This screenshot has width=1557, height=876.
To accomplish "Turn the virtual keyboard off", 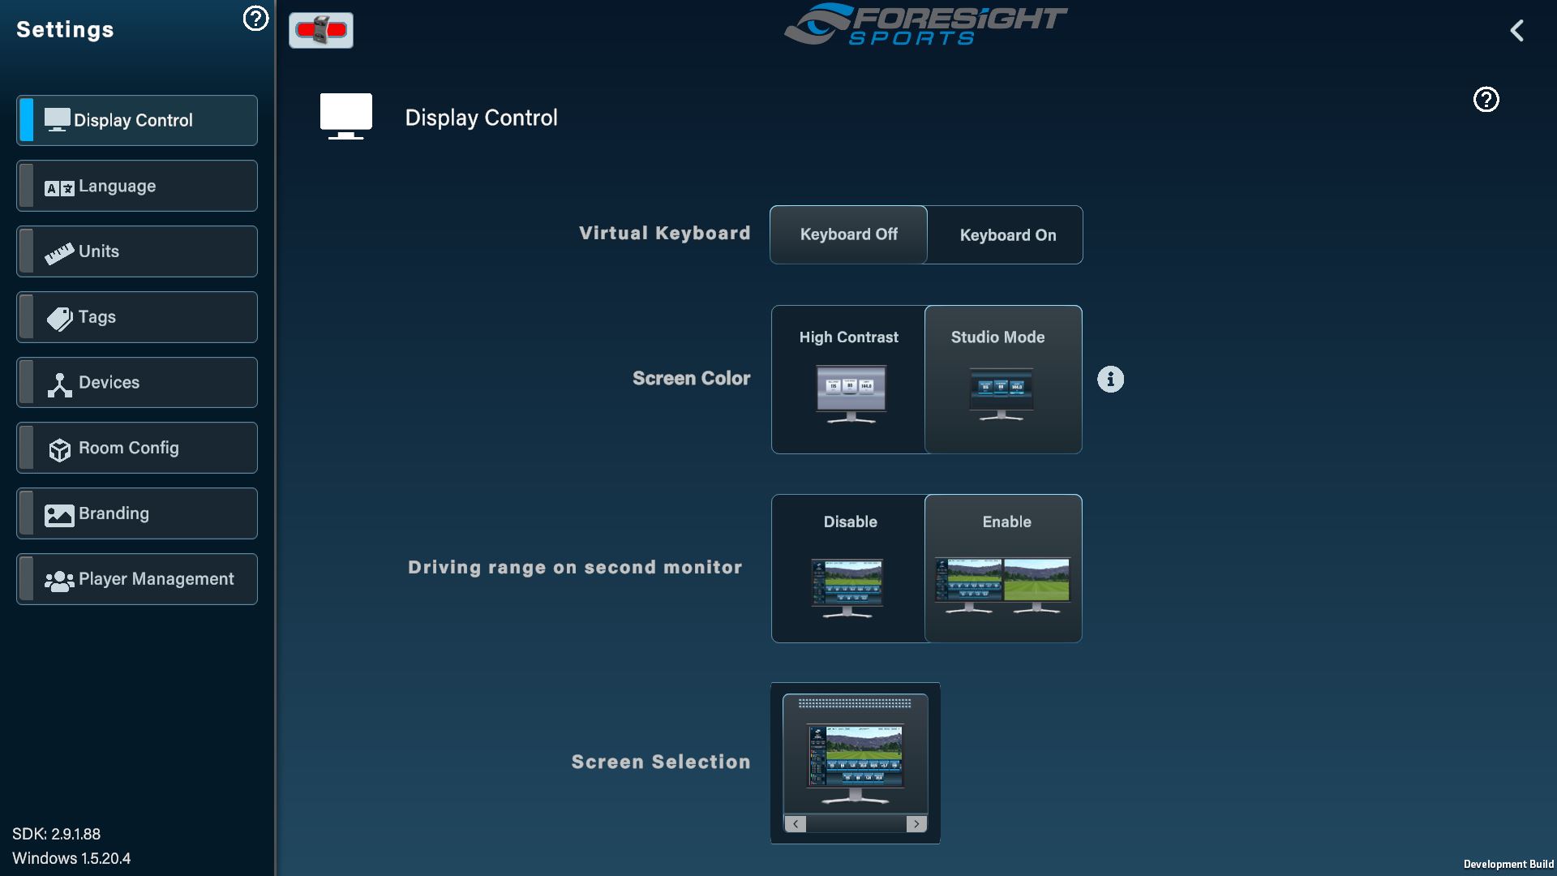I will (848, 234).
